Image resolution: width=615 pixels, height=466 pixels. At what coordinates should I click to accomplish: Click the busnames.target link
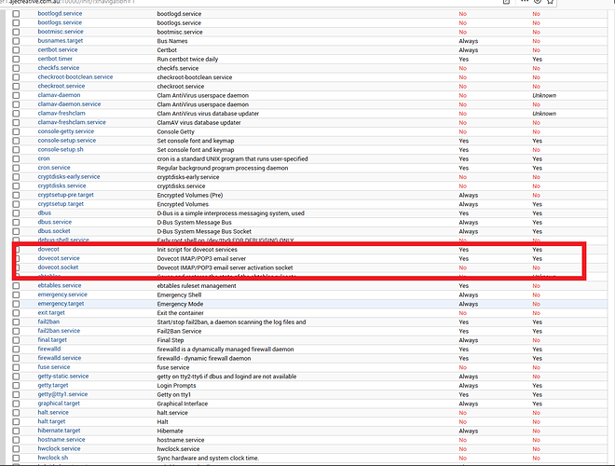[61, 41]
